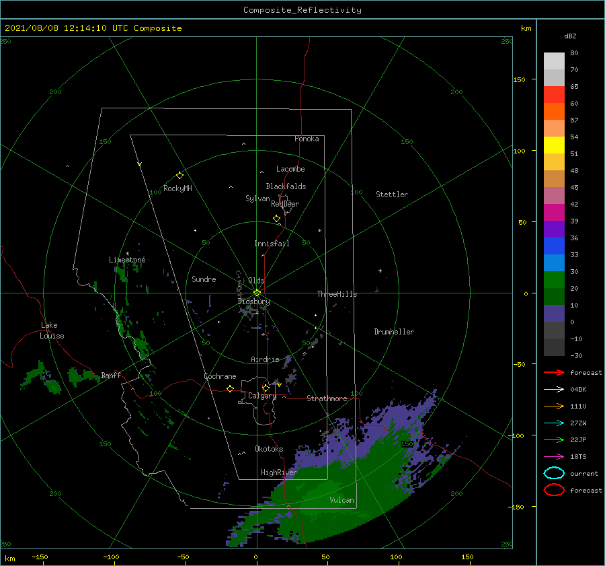Select the Okotoks label
This screenshot has height=566, width=605.
pos(269,448)
